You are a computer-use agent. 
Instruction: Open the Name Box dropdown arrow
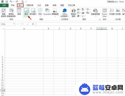(x=14, y=24)
